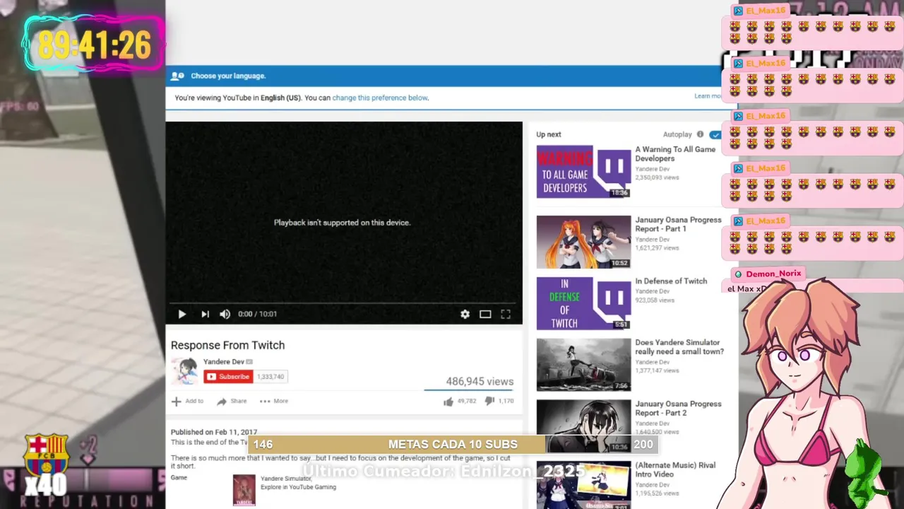
Task: Open the Yandere Simulator game cover thumbnail
Action: tap(244, 490)
